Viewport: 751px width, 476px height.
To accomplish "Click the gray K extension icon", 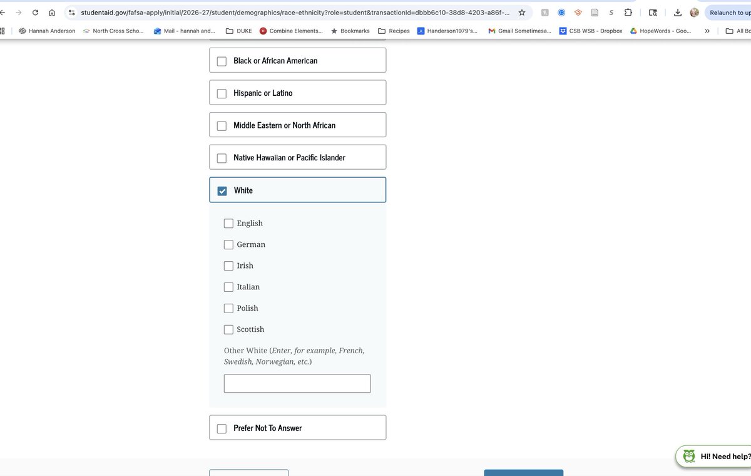I will (x=545, y=13).
